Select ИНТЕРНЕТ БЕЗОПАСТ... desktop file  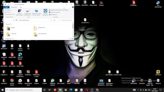pos(101,82)
